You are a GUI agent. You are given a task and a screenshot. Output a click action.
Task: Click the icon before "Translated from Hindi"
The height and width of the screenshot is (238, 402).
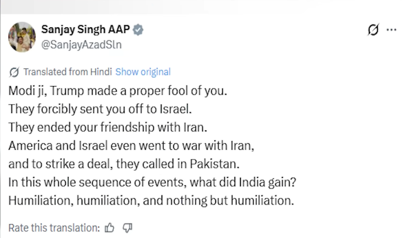coord(14,72)
